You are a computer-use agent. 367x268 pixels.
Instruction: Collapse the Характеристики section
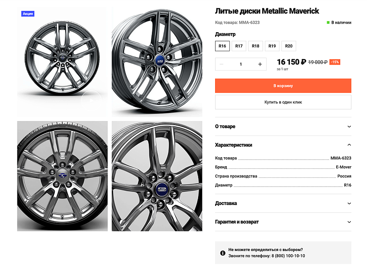pos(283,145)
